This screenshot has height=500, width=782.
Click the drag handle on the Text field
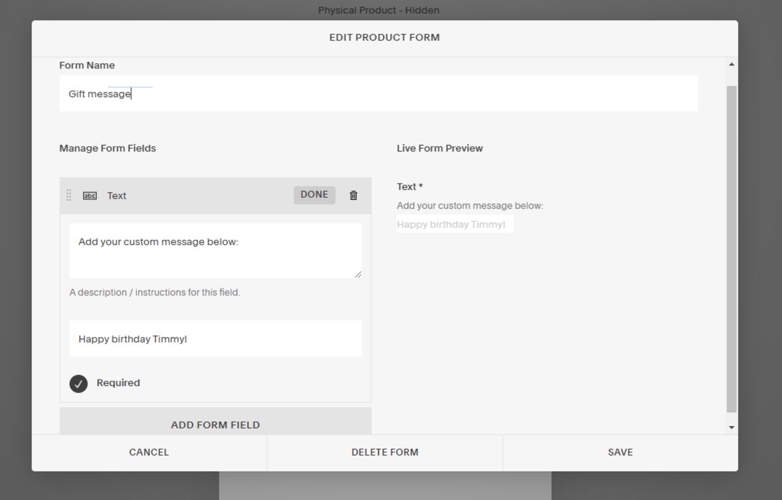click(x=68, y=195)
